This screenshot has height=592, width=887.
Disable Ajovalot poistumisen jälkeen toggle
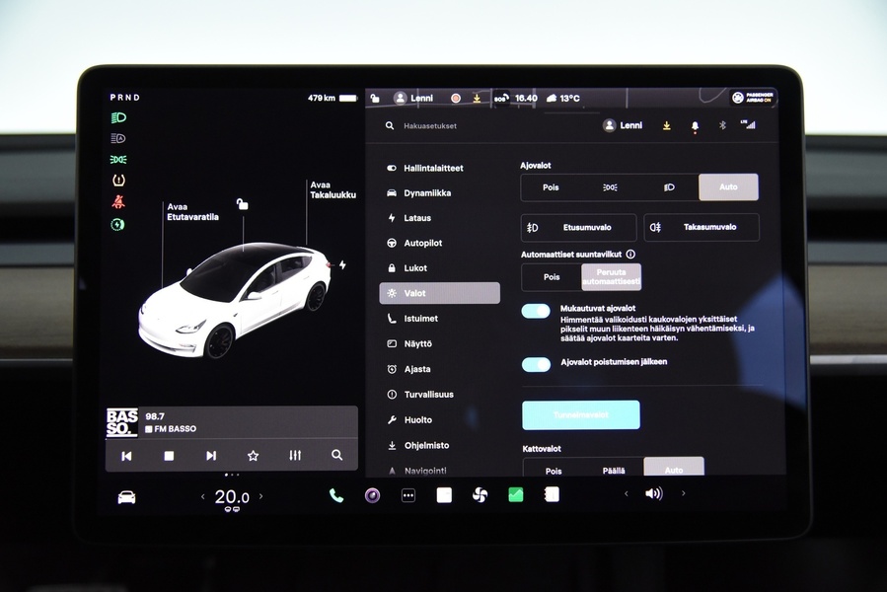535,364
